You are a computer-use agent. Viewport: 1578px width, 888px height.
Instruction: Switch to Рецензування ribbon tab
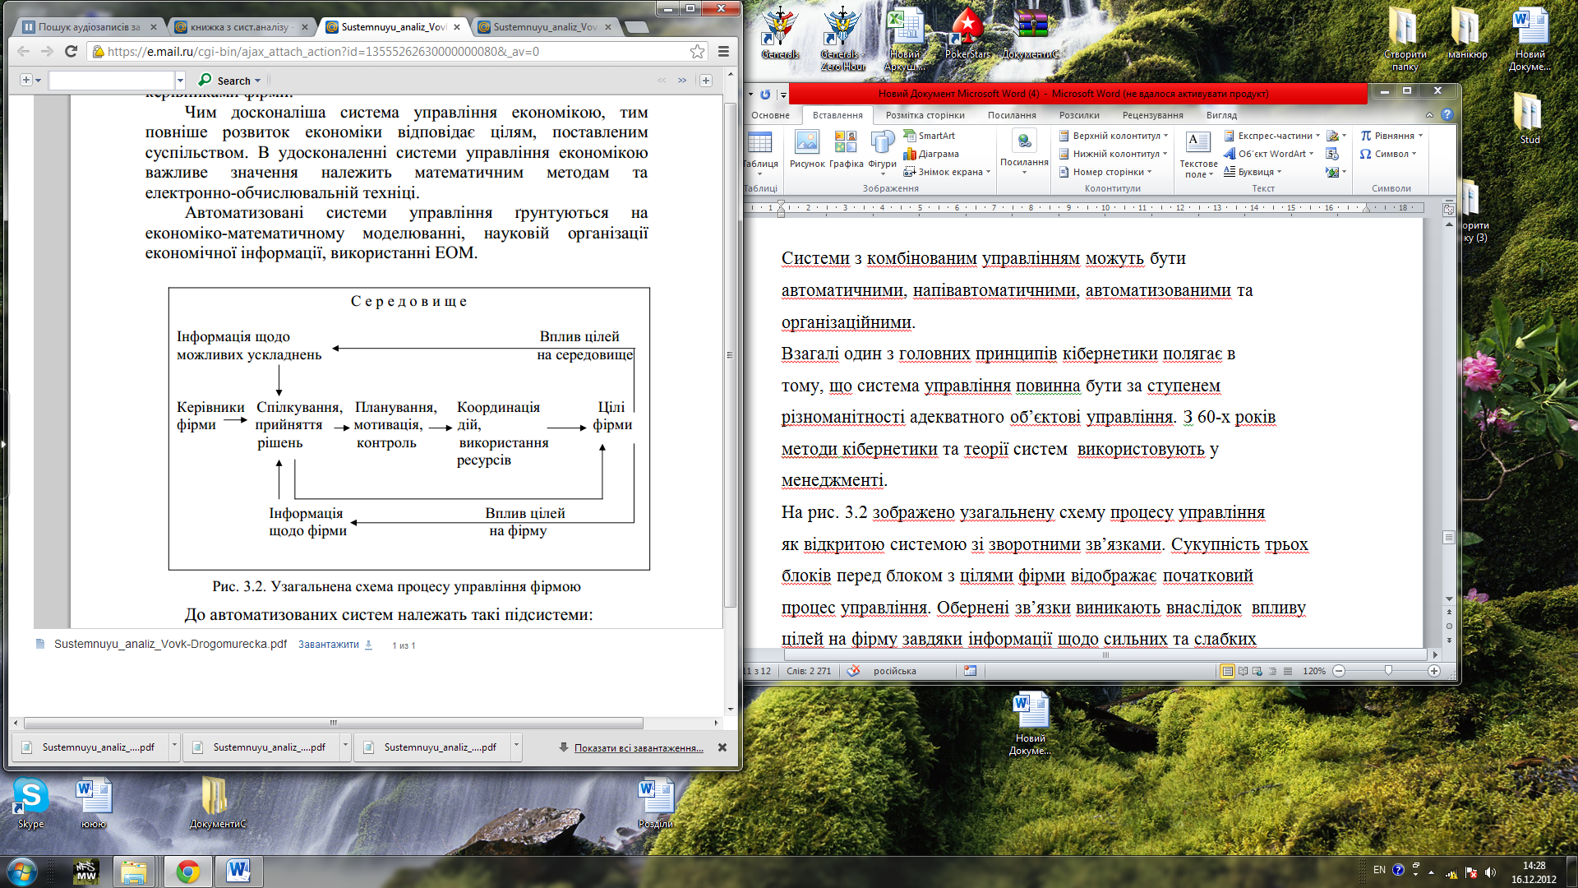[1152, 115]
